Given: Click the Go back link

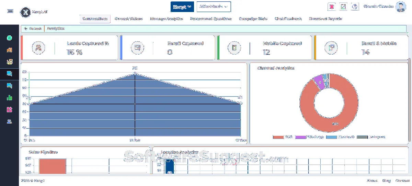Looking at the screenshot, I should (33, 28).
